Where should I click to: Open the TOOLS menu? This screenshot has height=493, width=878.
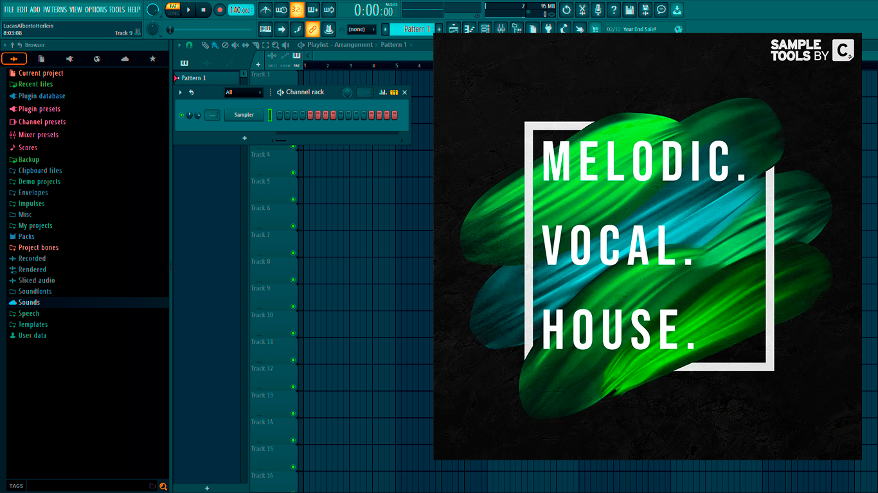[117, 10]
